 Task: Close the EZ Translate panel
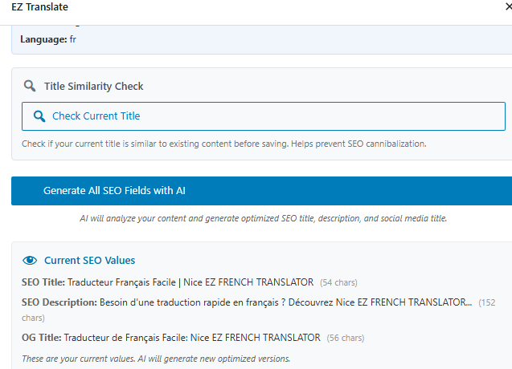pyautogui.click(x=509, y=6)
